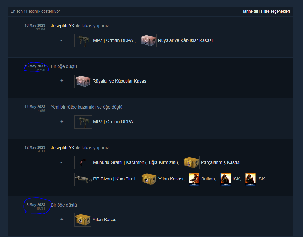The width and height of the screenshot is (303, 237).
Task: Click the first İSK trading card thumbnail
Action: tap(226, 179)
